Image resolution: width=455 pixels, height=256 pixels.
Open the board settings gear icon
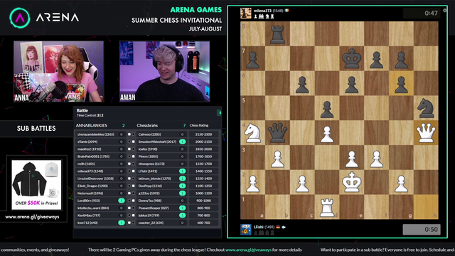click(x=444, y=11)
